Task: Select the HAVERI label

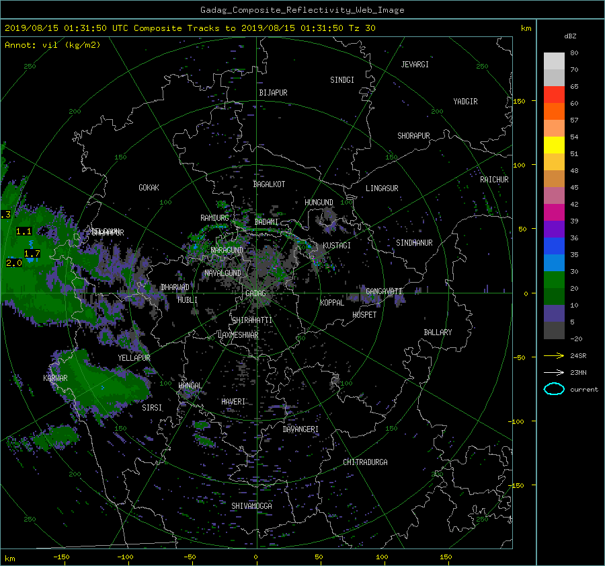Action: tap(233, 402)
